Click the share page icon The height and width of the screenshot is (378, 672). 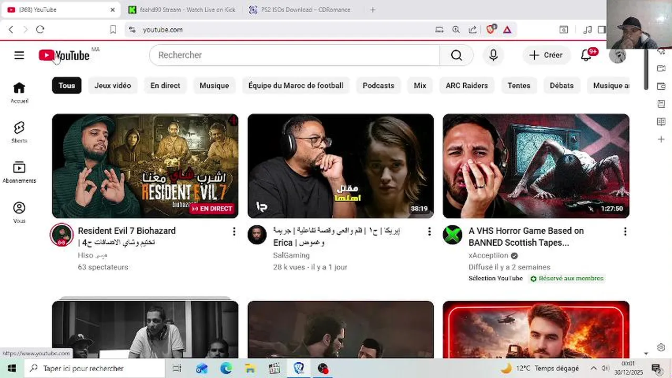(473, 29)
